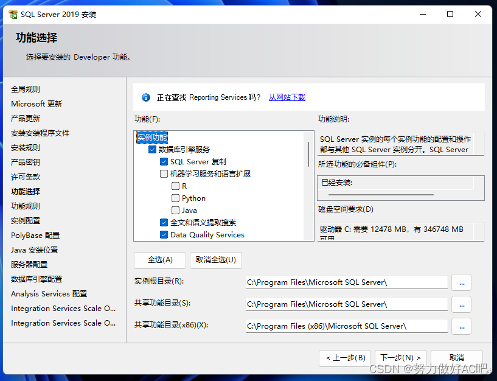Select the 功能选择 step in sidebar
497x381 pixels.
(26, 192)
